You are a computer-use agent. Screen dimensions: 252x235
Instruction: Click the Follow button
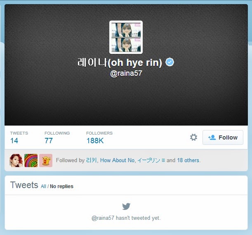(x=223, y=137)
